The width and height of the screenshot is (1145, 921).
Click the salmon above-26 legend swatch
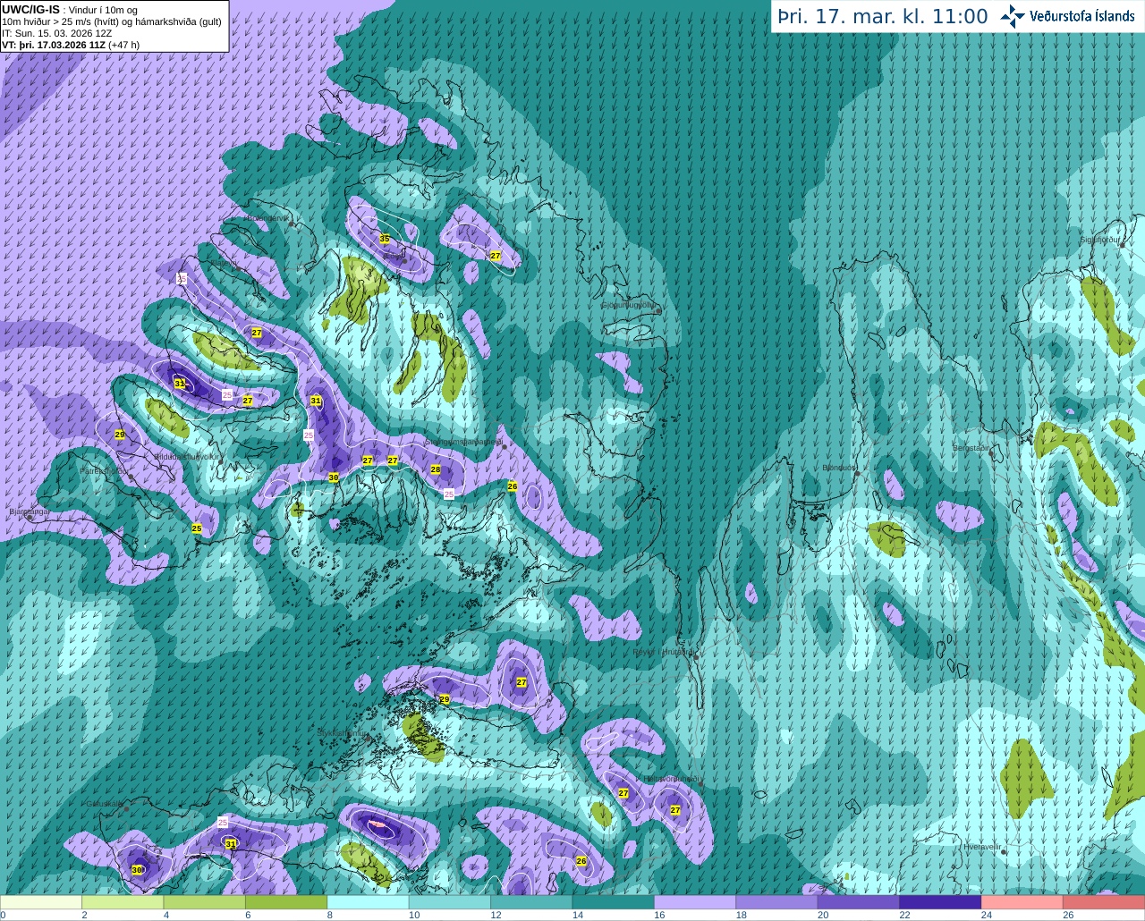pos(1105,902)
